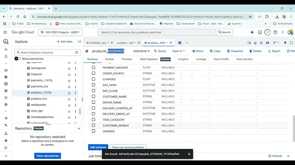Click the Export button

(274, 51)
